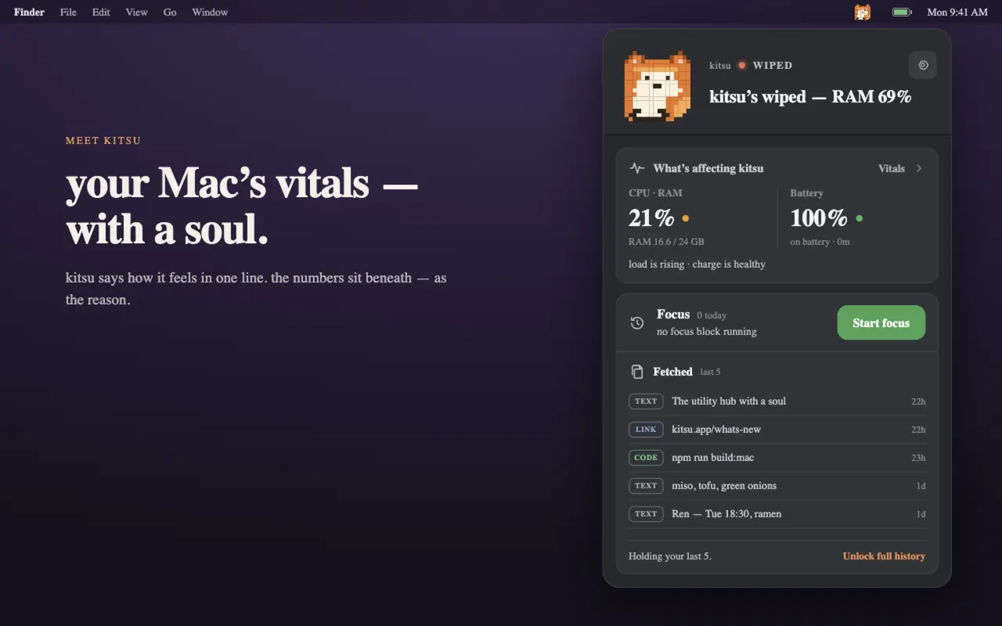Select fetched link kitsu.app/whats-new

pos(777,430)
